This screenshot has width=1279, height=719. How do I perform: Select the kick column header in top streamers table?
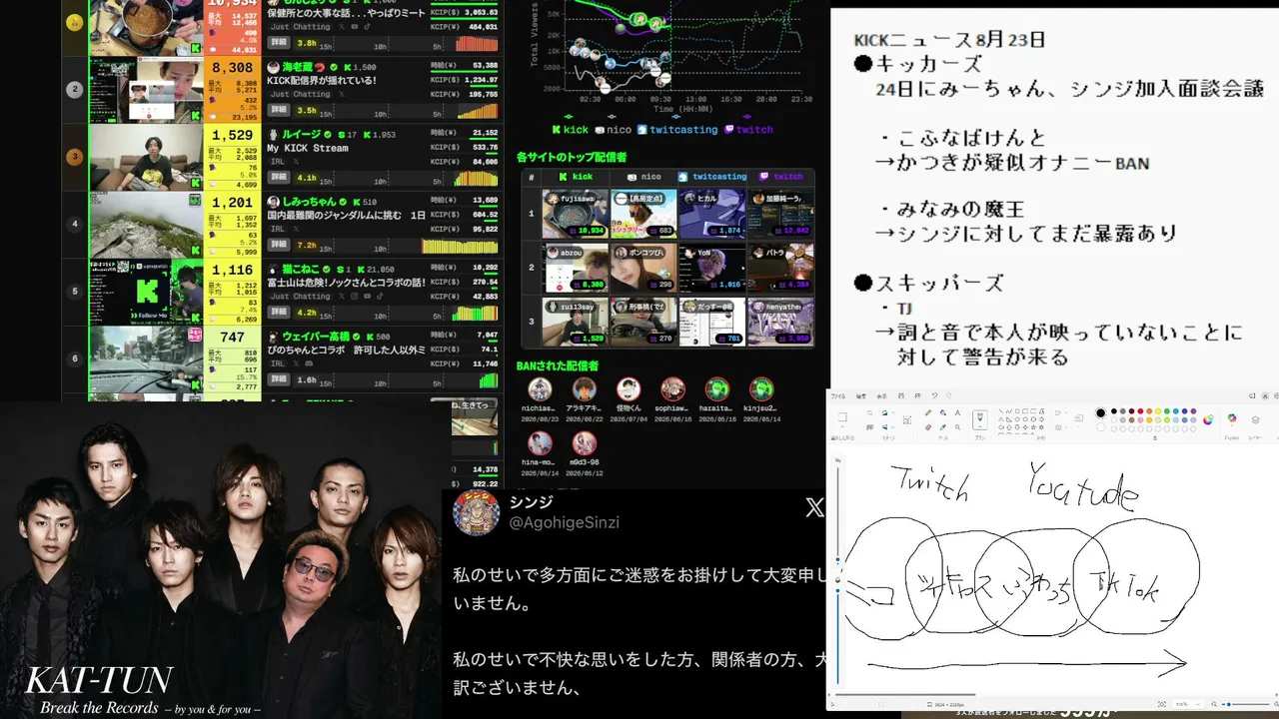point(576,177)
